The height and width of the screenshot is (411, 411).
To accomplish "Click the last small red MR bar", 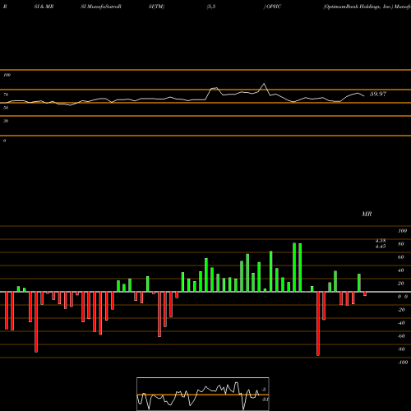I will [x=365, y=293].
